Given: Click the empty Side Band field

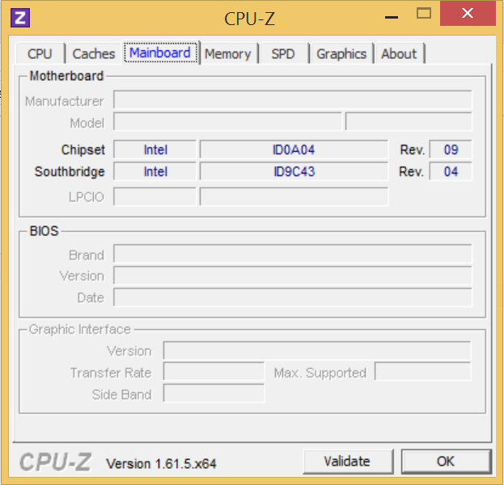Looking at the screenshot, I should [x=214, y=393].
